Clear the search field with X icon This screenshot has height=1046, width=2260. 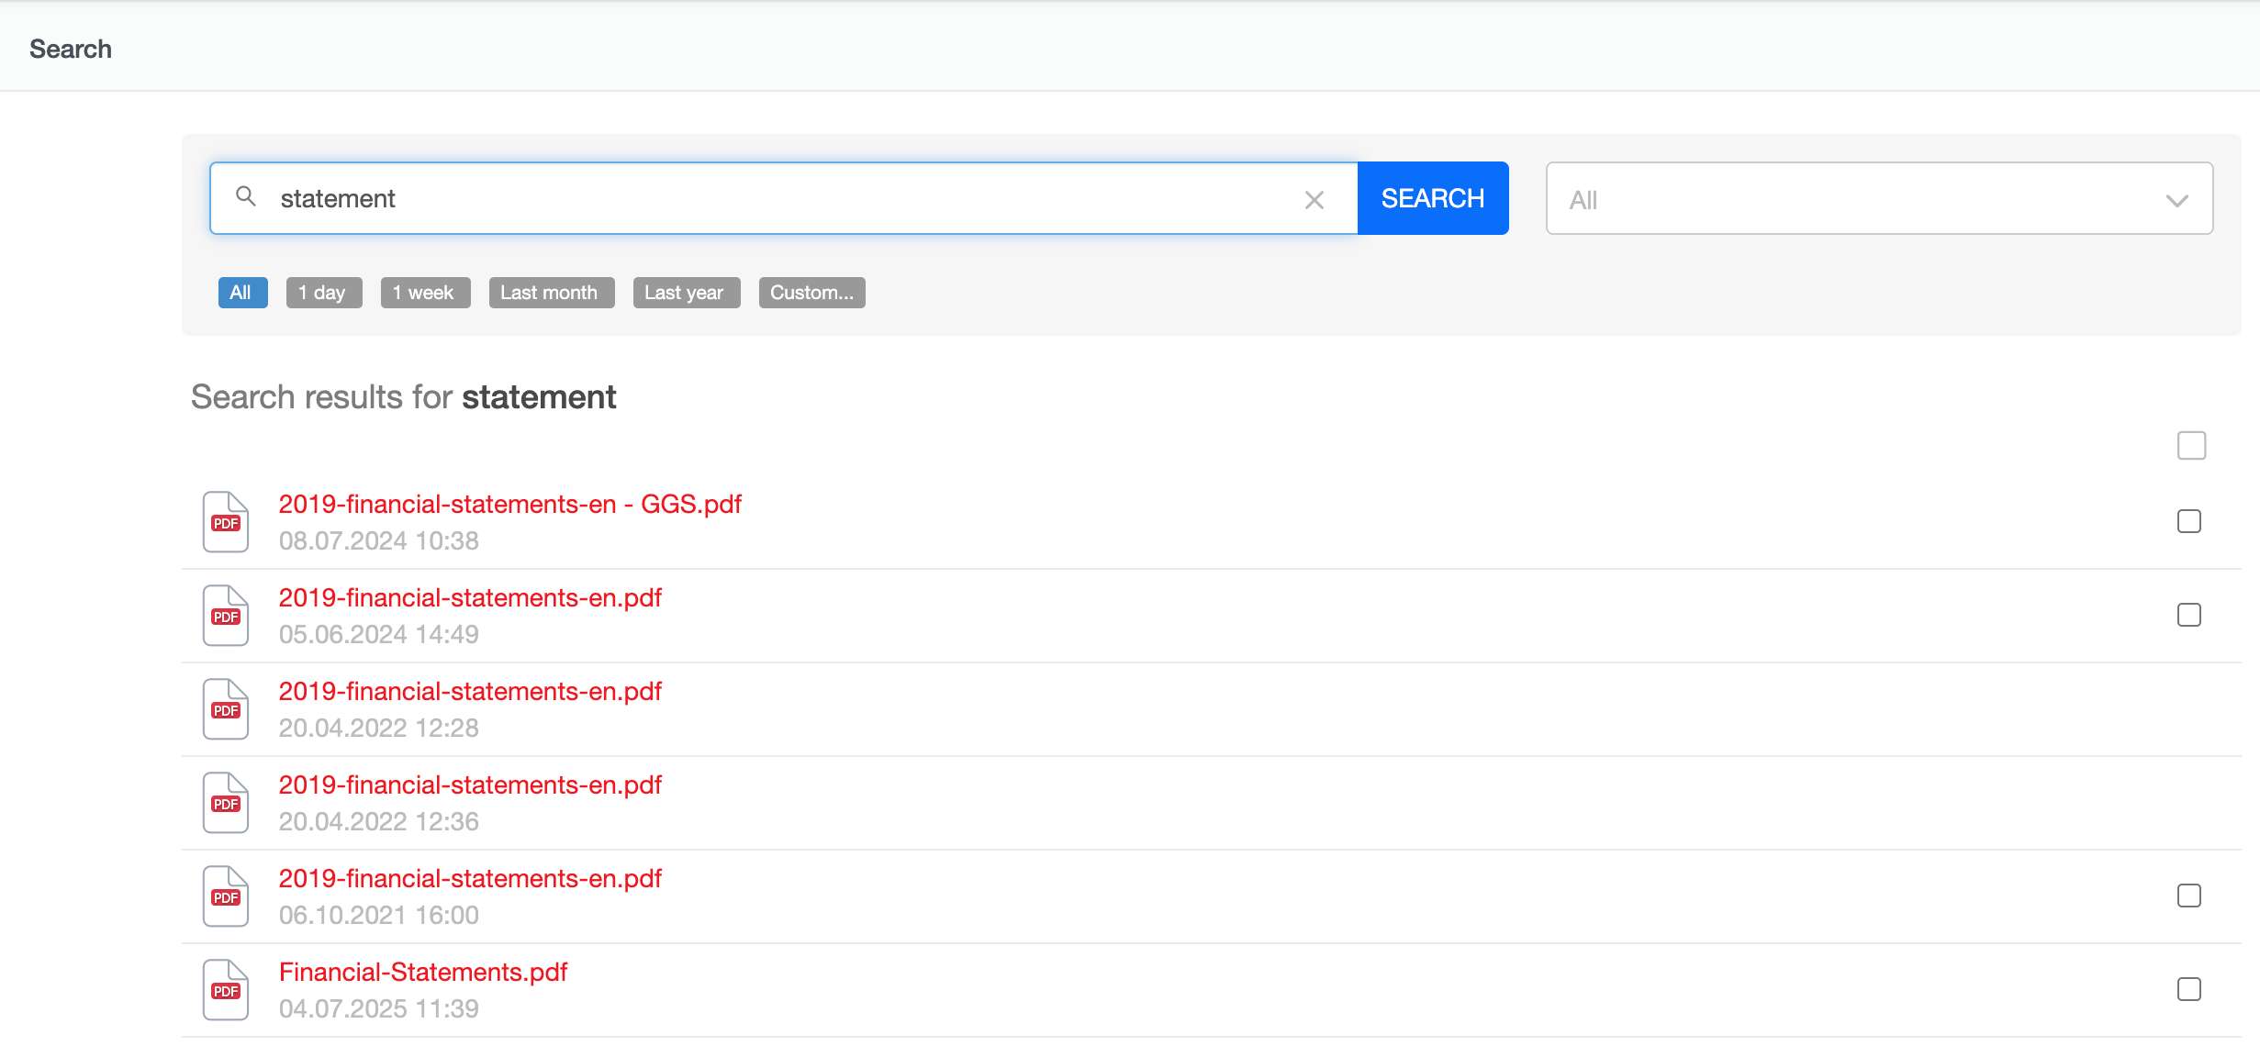click(x=1314, y=200)
